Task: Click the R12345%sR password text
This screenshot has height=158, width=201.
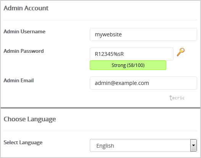Action: pyautogui.click(x=109, y=54)
